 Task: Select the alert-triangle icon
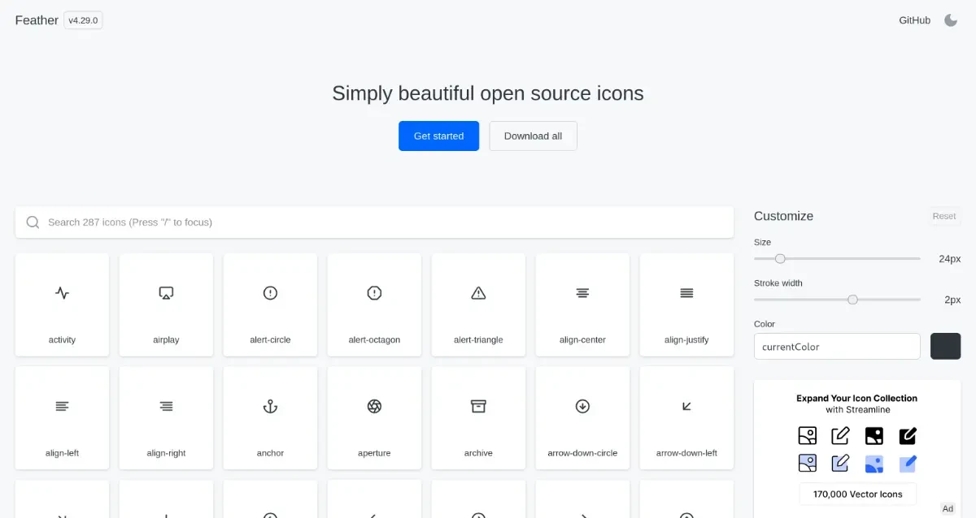tap(478, 304)
